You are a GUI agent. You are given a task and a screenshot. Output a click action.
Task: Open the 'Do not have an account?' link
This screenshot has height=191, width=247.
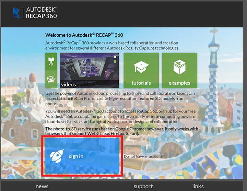point(144,156)
